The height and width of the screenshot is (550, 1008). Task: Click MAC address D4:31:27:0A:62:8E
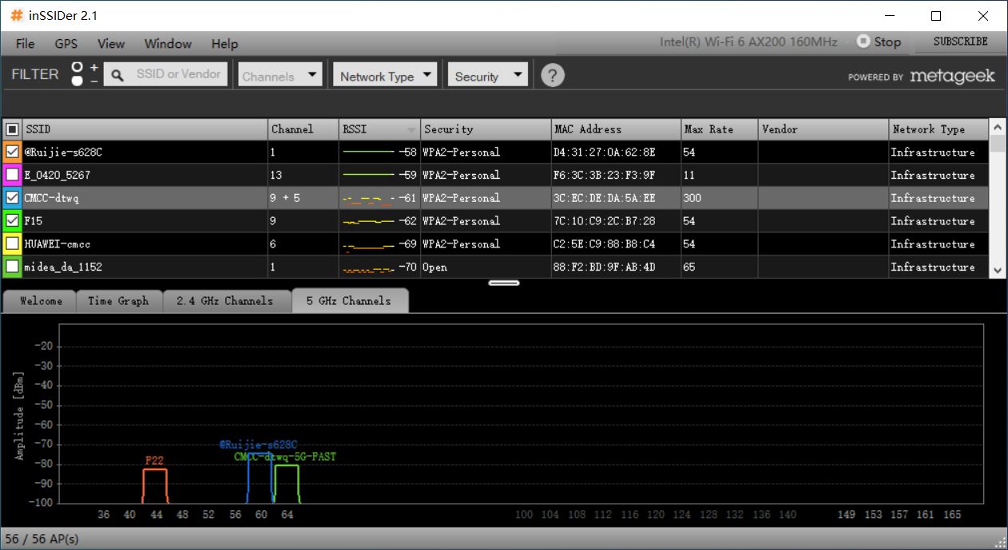click(x=604, y=152)
